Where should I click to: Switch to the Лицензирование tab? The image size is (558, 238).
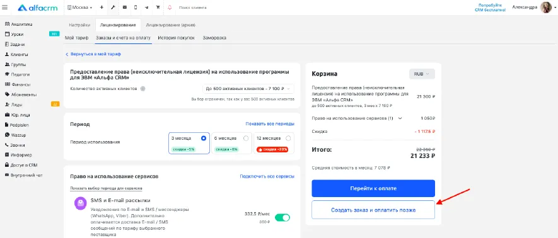tap(118, 25)
